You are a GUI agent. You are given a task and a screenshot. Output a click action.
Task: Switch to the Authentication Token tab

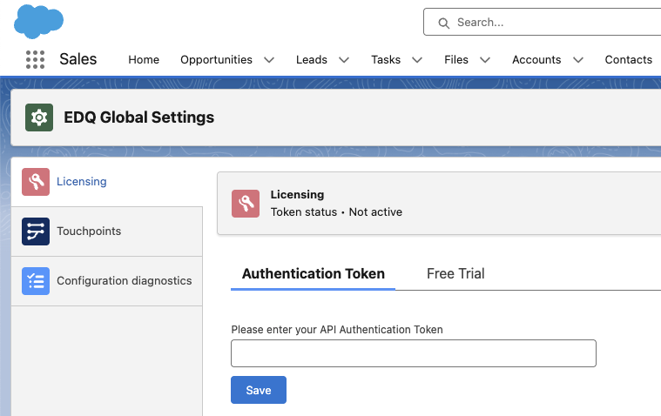(314, 273)
